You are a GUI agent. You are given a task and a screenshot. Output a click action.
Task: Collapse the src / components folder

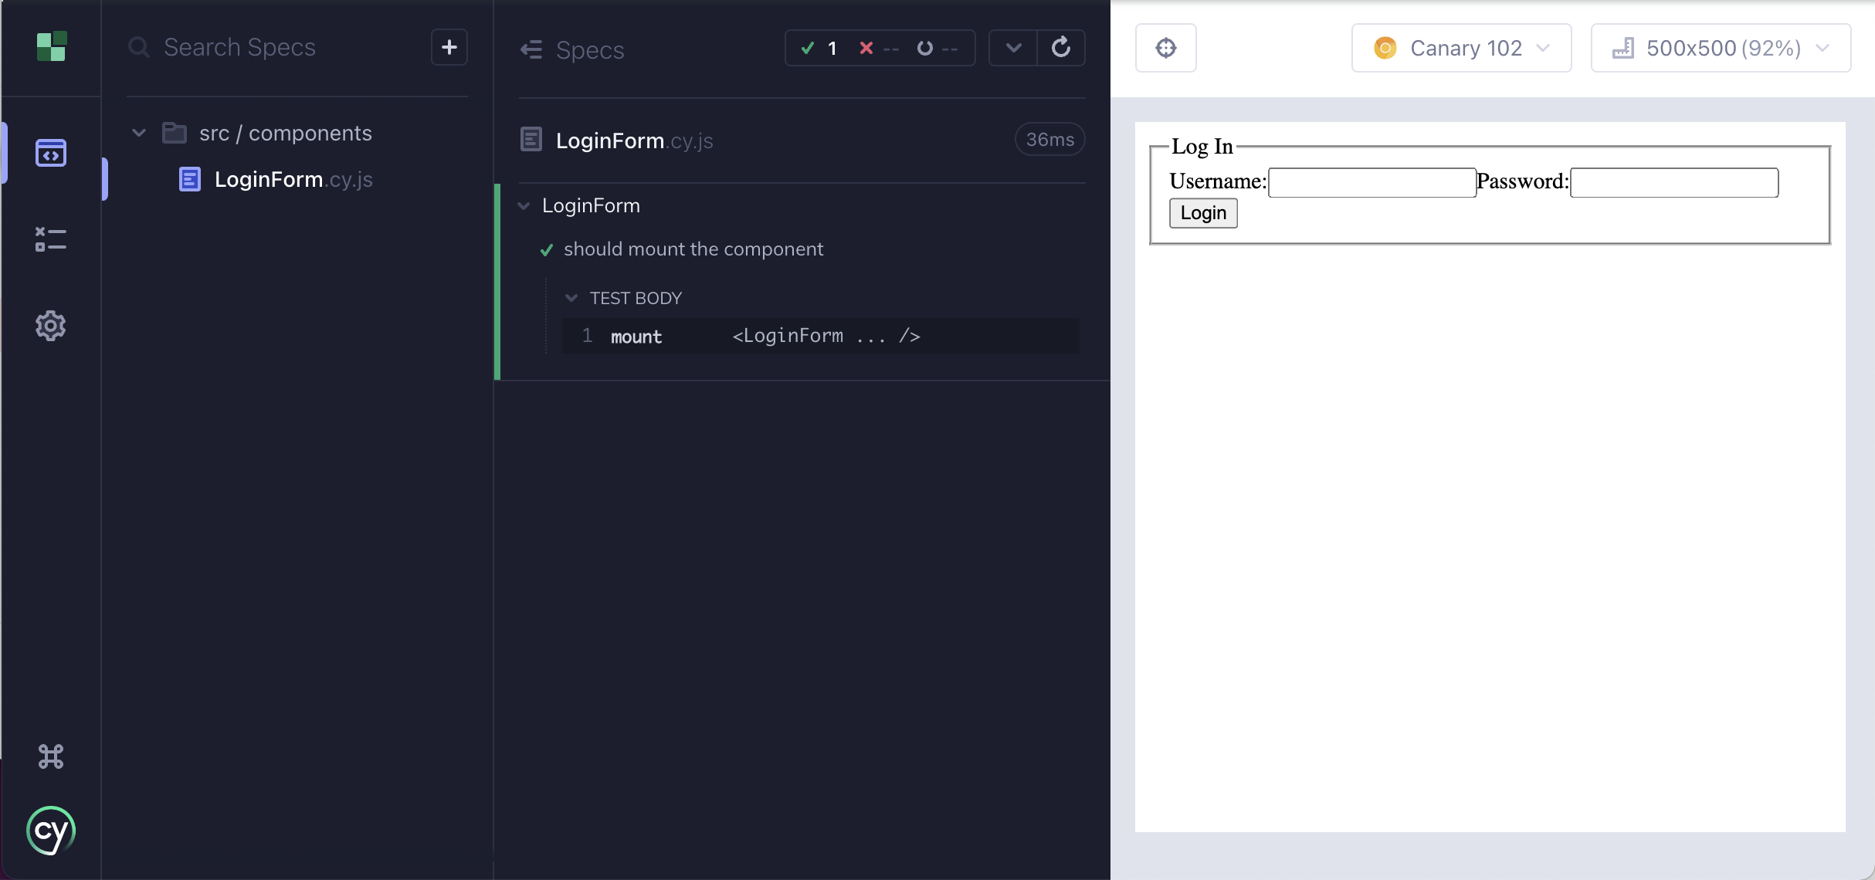139,133
